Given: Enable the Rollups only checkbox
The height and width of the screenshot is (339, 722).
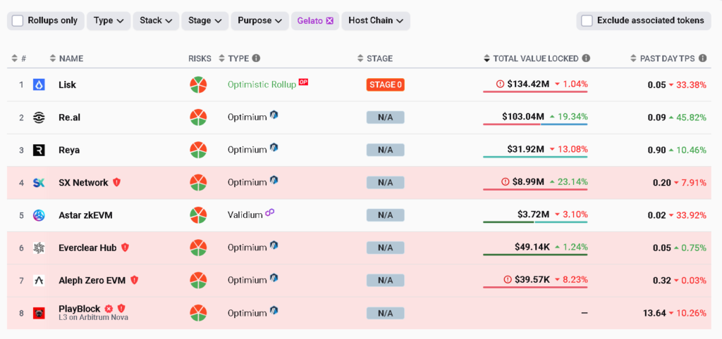Looking at the screenshot, I should tap(18, 21).
